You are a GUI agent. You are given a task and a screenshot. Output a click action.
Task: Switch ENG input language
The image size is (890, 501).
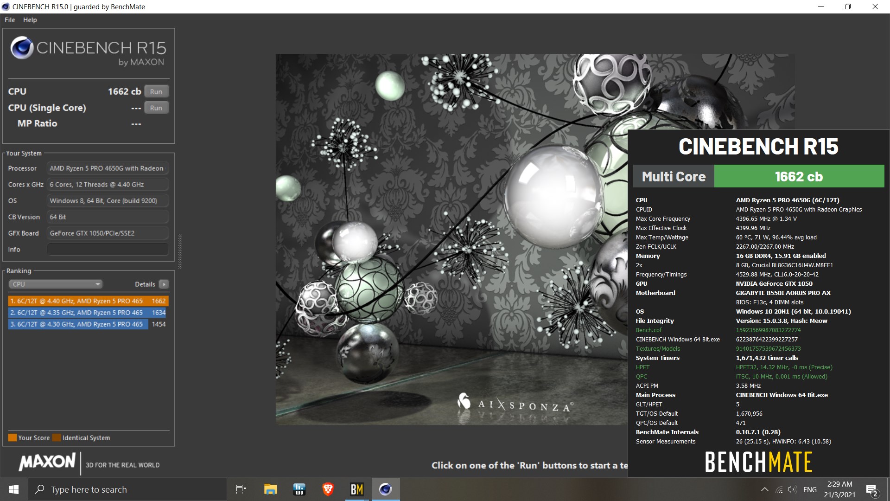[x=810, y=489]
